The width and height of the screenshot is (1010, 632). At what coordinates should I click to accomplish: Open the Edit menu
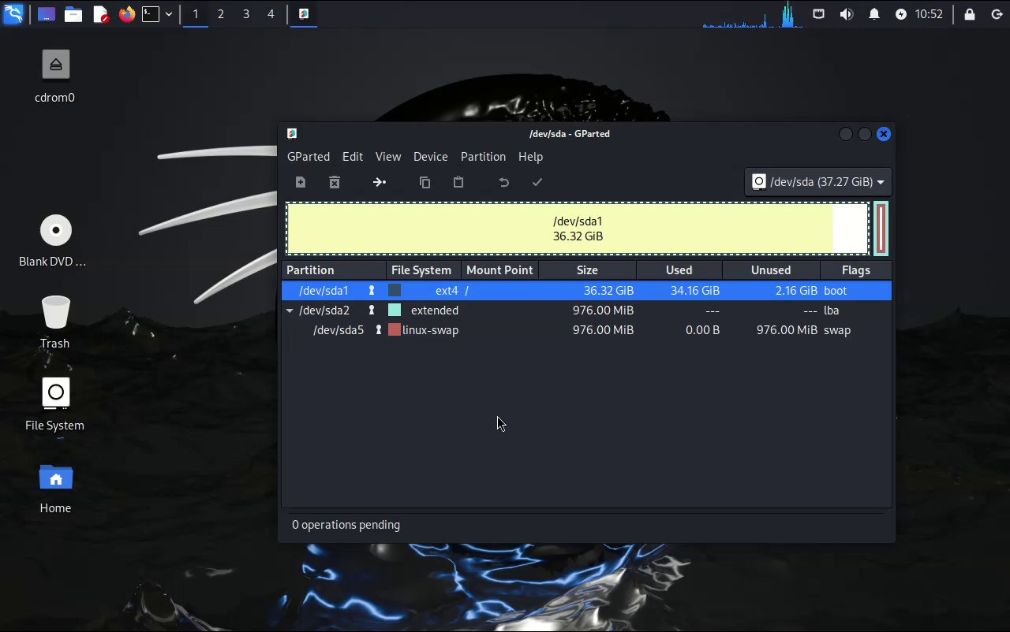[x=353, y=156]
